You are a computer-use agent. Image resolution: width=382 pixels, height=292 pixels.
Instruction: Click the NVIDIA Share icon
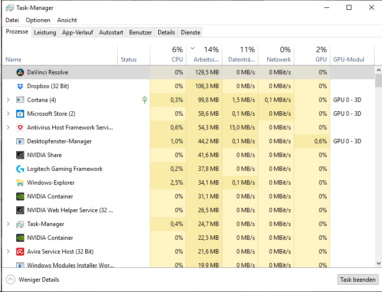click(x=20, y=155)
